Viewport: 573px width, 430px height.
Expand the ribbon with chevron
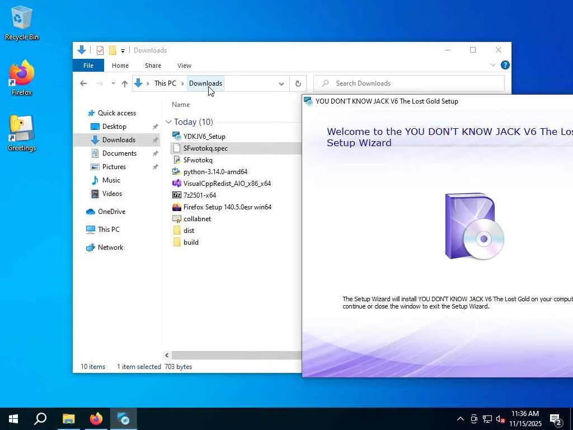pyautogui.click(x=492, y=65)
